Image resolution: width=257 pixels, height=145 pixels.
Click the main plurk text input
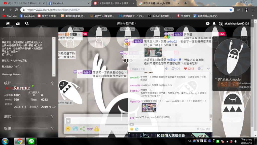99,121
